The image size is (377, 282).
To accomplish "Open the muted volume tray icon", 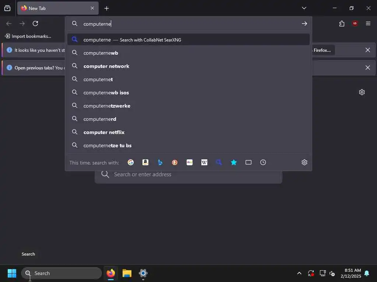I will [x=332, y=273].
